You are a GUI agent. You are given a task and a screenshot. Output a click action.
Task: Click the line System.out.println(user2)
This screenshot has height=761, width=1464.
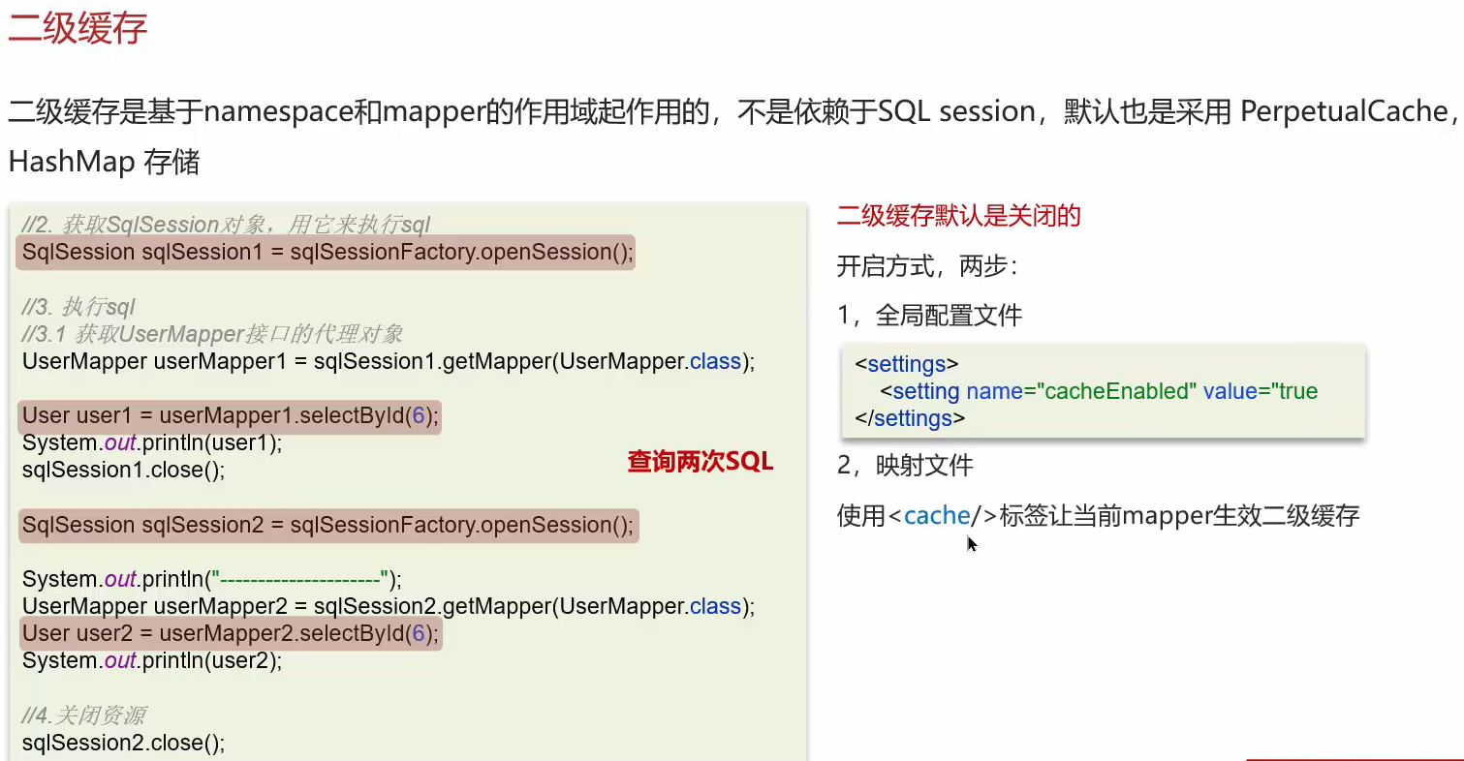point(152,660)
